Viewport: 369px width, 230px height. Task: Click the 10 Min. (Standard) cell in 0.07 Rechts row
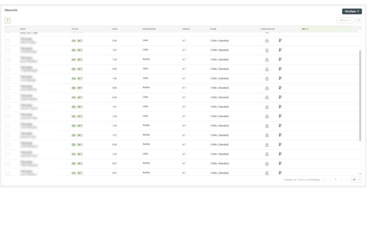(x=219, y=173)
